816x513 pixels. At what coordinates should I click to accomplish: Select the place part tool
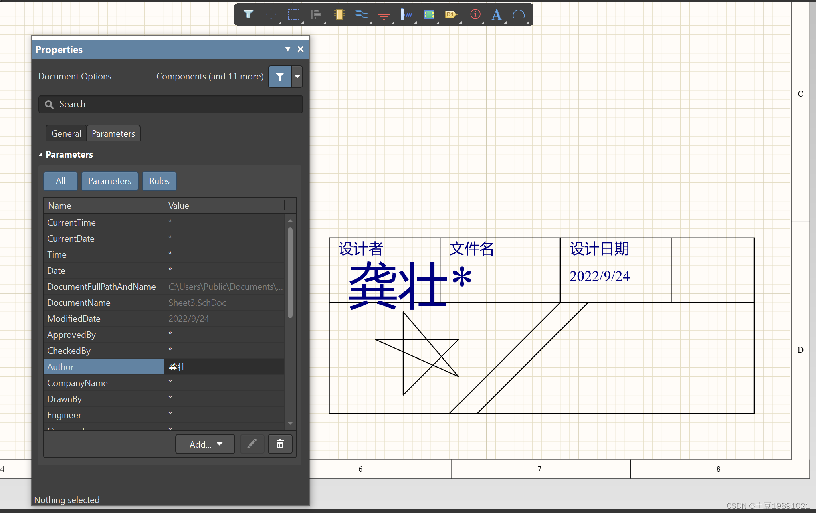click(339, 14)
